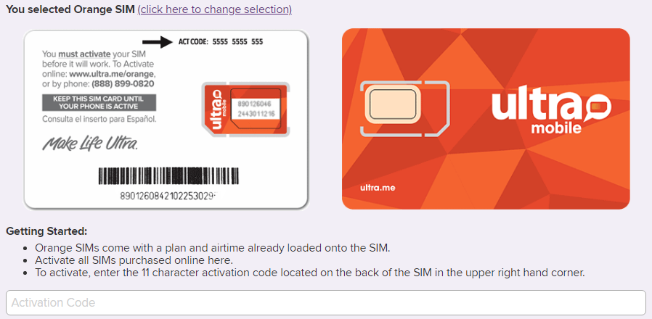
Task: Focus the Activation Code input field
Action: tap(325, 302)
